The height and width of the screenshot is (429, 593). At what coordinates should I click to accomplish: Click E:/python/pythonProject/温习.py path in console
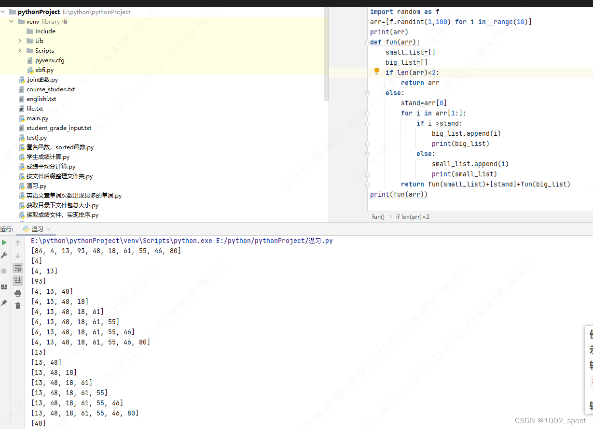tap(276, 241)
